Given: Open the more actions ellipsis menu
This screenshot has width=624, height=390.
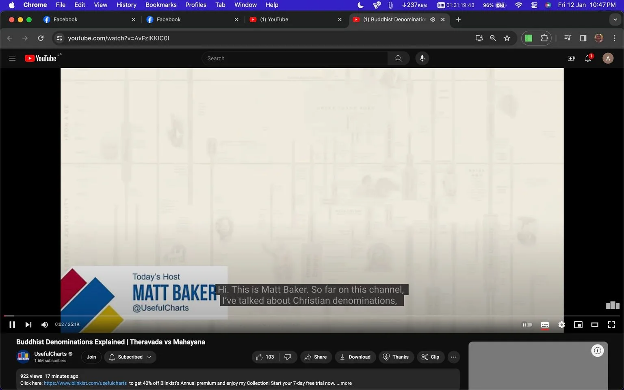Looking at the screenshot, I should coord(454,357).
